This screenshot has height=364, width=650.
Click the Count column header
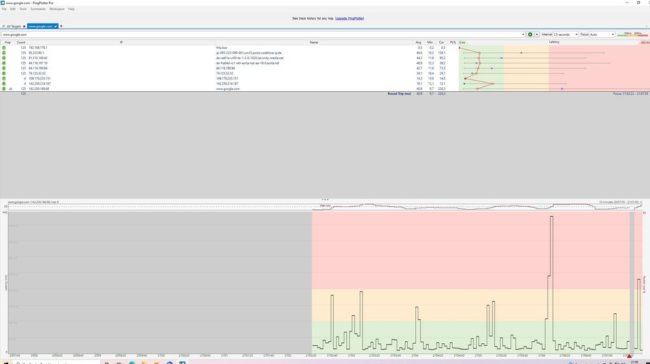pyautogui.click(x=21, y=42)
